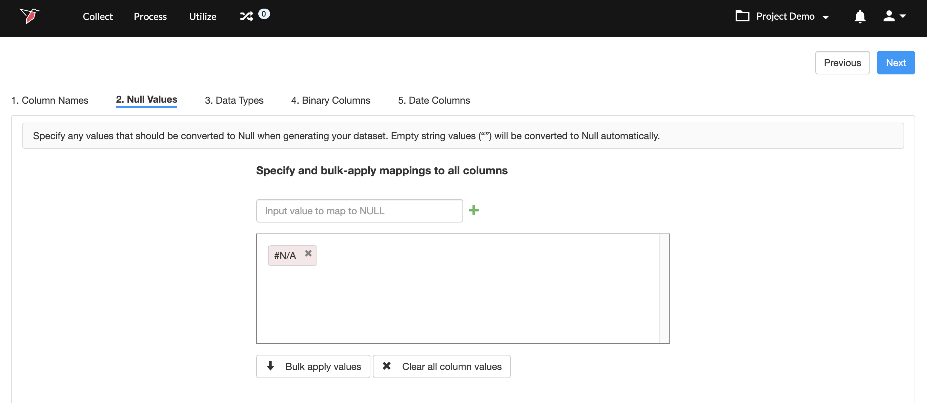The width and height of the screenshot is (927, 403).
Task: Switch to Data Types tab
Action: click(234, 100)
